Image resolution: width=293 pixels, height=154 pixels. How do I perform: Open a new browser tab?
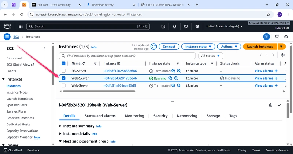click(197, 5)
